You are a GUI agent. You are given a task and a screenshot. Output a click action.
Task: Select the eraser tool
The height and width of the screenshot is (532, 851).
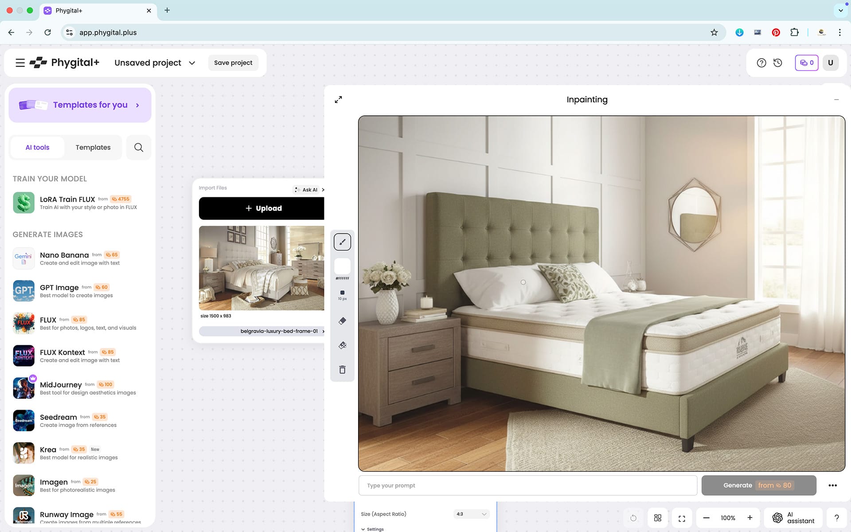pos(342,321)
